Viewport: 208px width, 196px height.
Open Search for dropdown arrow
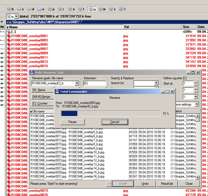[156, 83]
